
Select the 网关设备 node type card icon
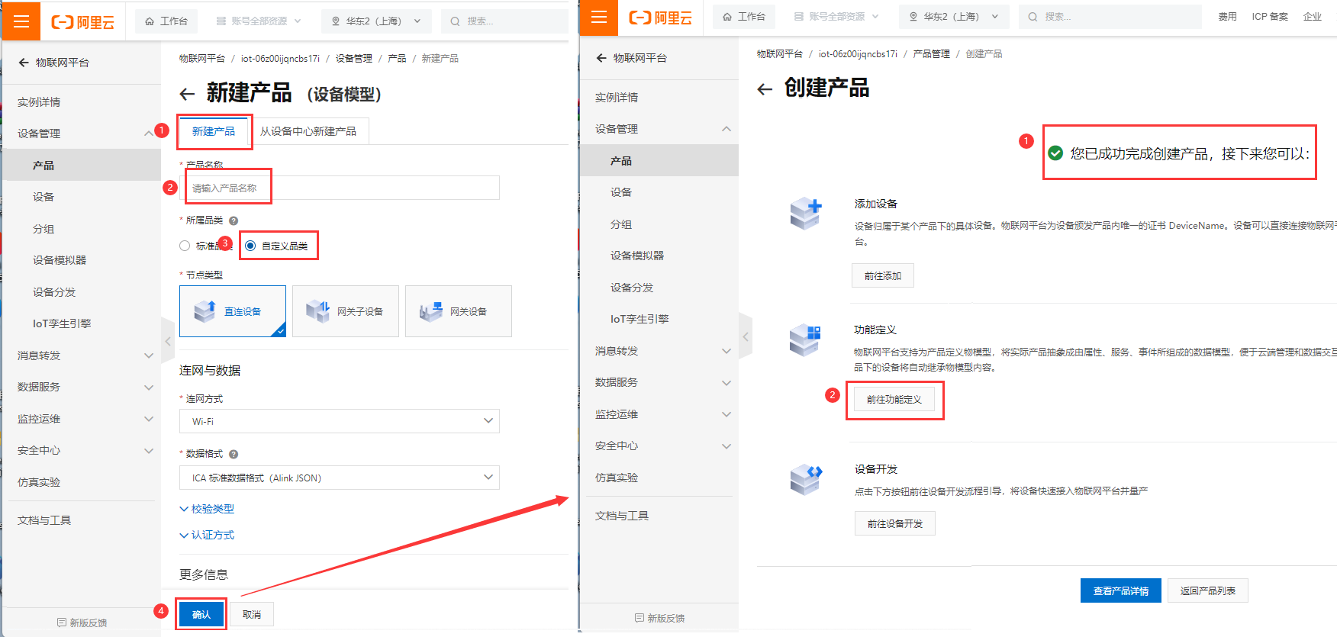pos(431,311)
